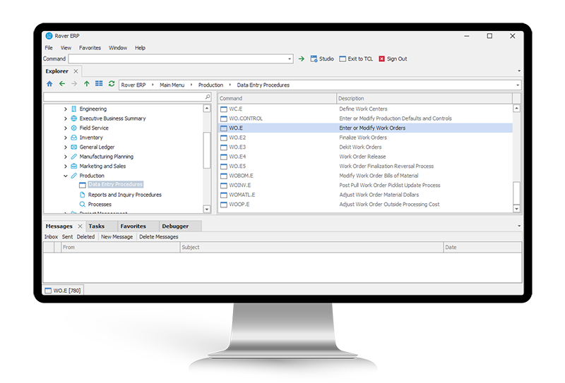This screenshot has width=565, height=383.
Task: Sort by the Description column header
Action: click(x=424, y=98)
